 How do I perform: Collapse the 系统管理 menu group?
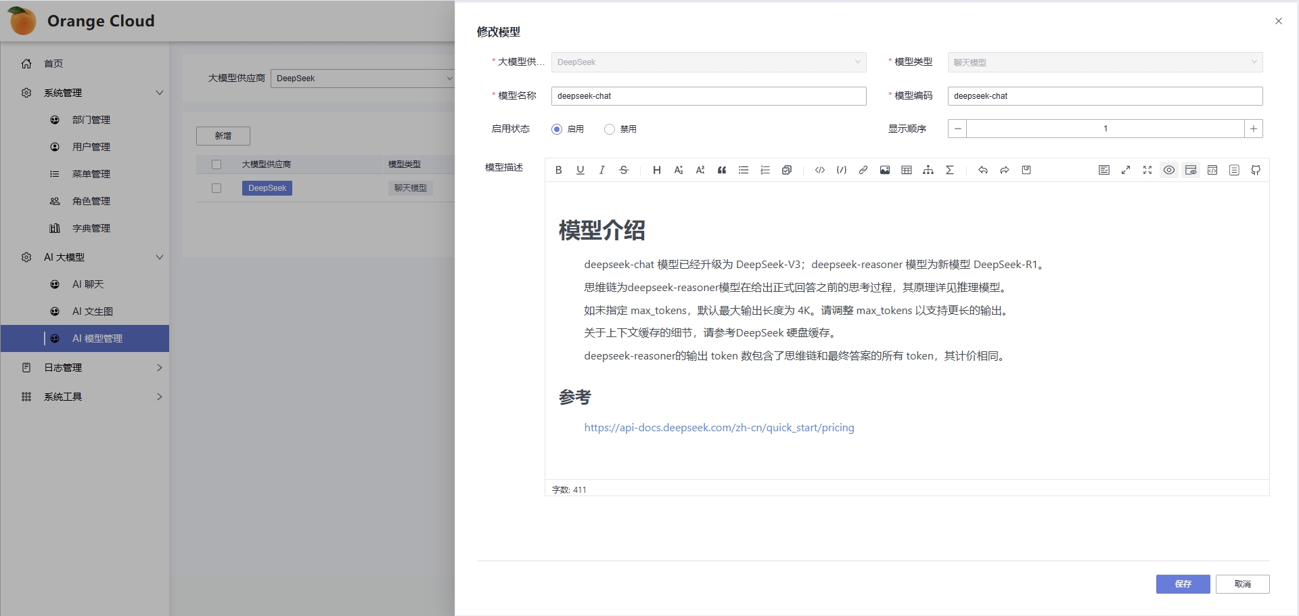[x=85, y=93]
